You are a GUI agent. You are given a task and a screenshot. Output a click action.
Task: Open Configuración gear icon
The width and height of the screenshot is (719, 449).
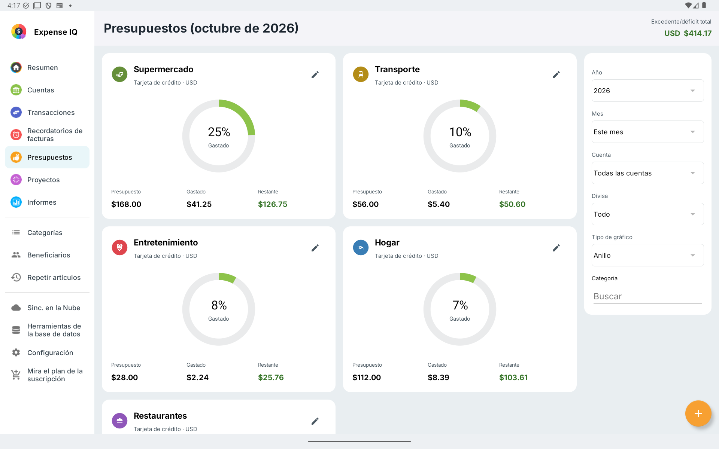pyautogui.click(x=16, y=352)
